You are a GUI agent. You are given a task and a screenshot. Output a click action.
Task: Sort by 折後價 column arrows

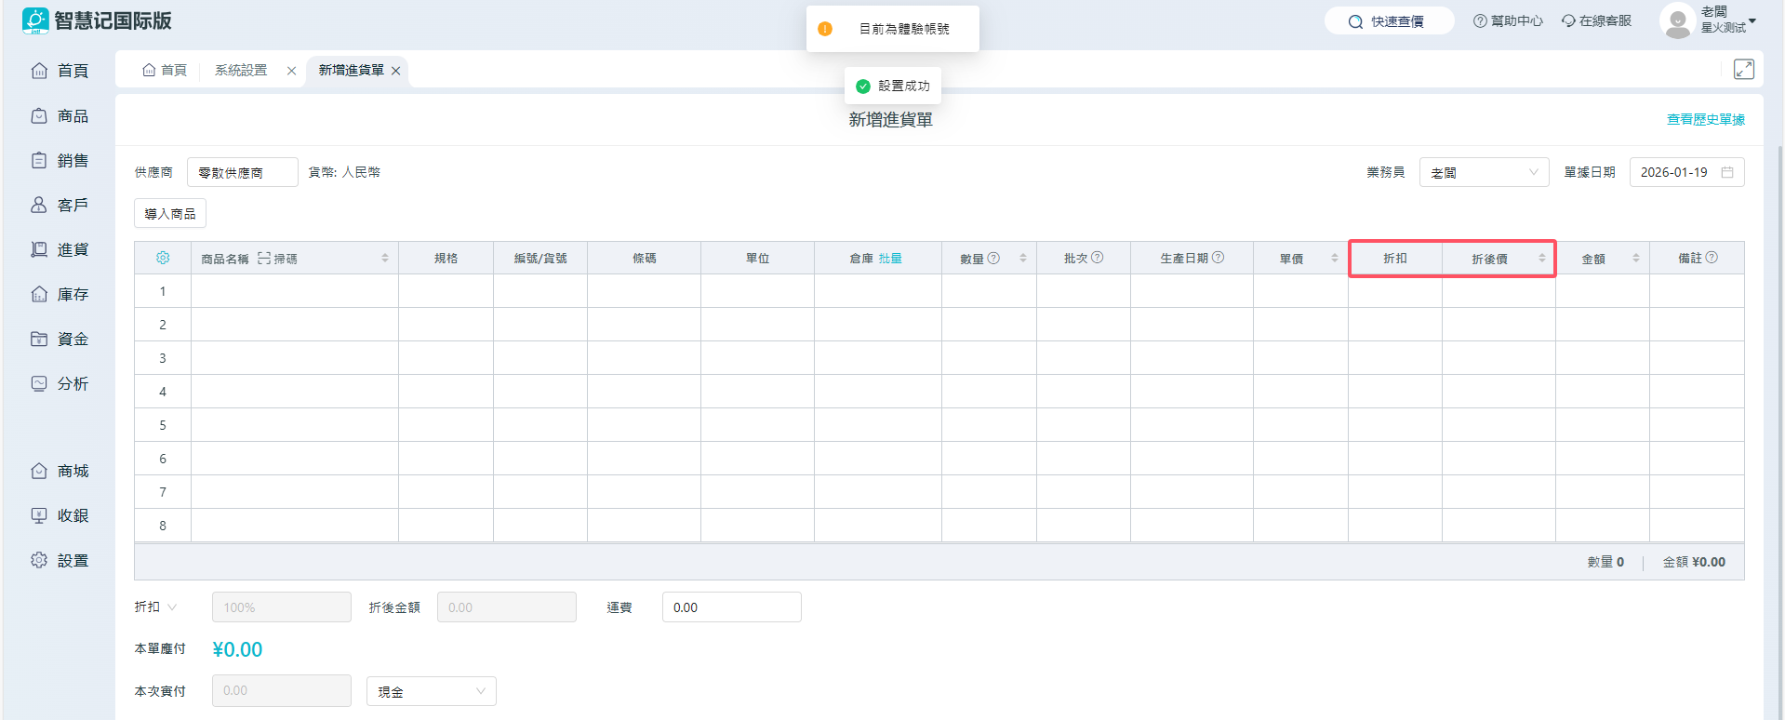pos(1541,258)
